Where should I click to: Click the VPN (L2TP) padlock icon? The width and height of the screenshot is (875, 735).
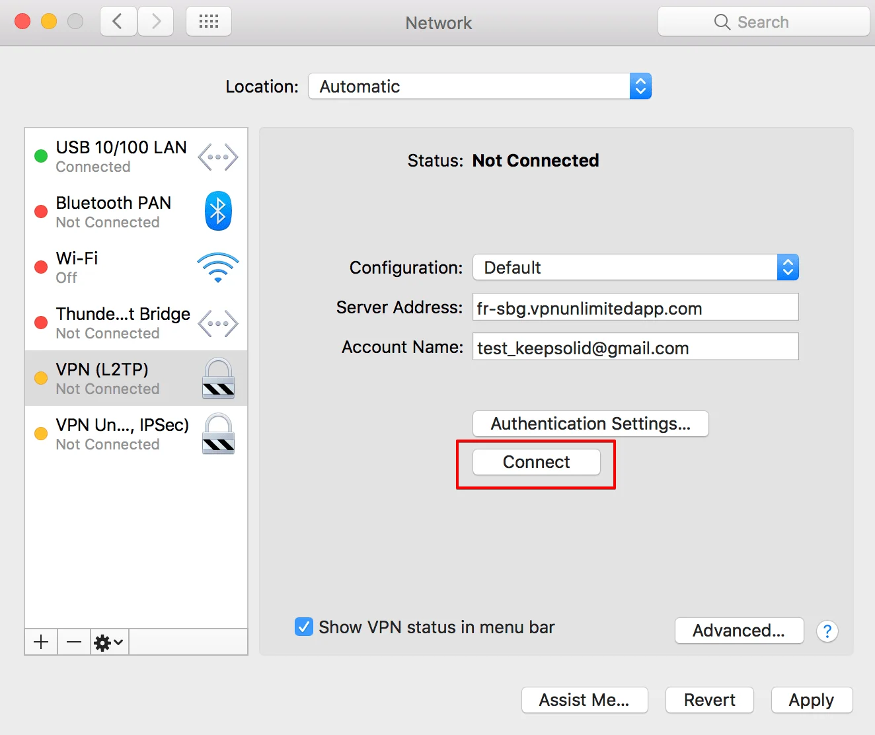click(218, 378)
